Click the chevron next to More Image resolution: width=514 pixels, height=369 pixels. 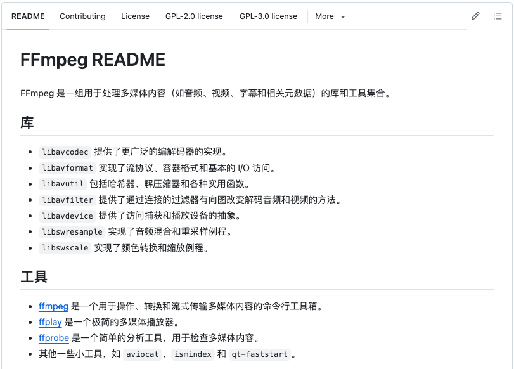[x=342, y=16]
